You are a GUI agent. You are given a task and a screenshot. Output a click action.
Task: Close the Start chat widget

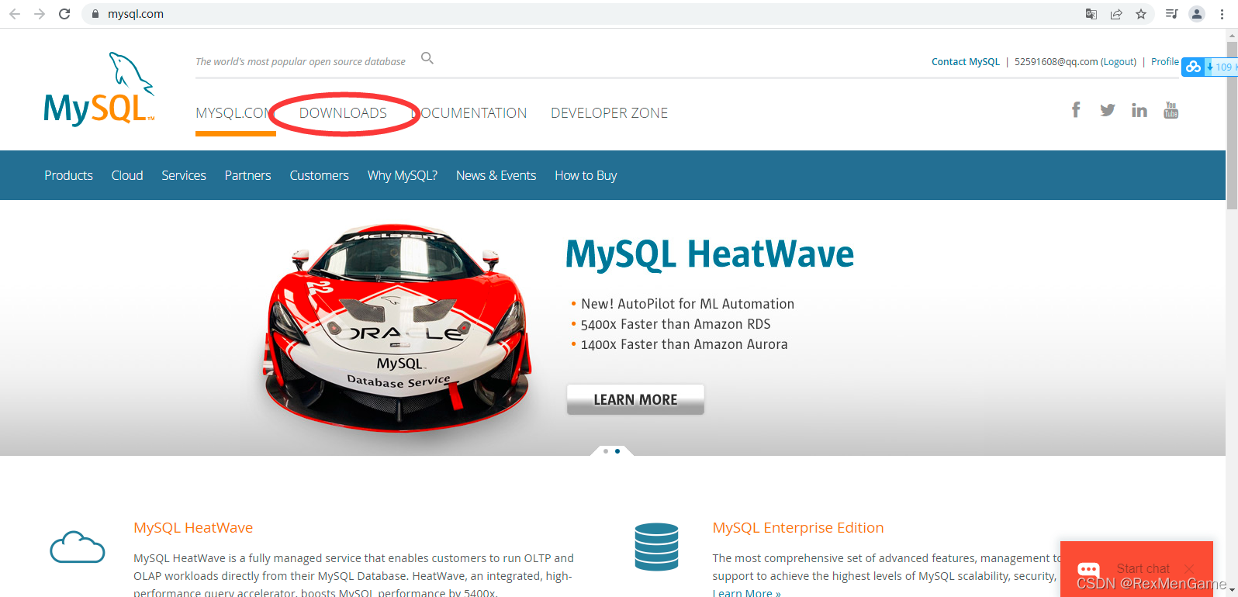coord(1189,569)
